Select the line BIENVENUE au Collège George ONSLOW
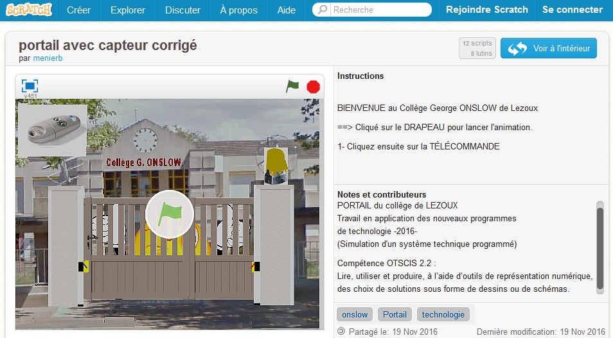Image resolution: width=613 pixels, height=338 pixels. (x=438, y=108)
